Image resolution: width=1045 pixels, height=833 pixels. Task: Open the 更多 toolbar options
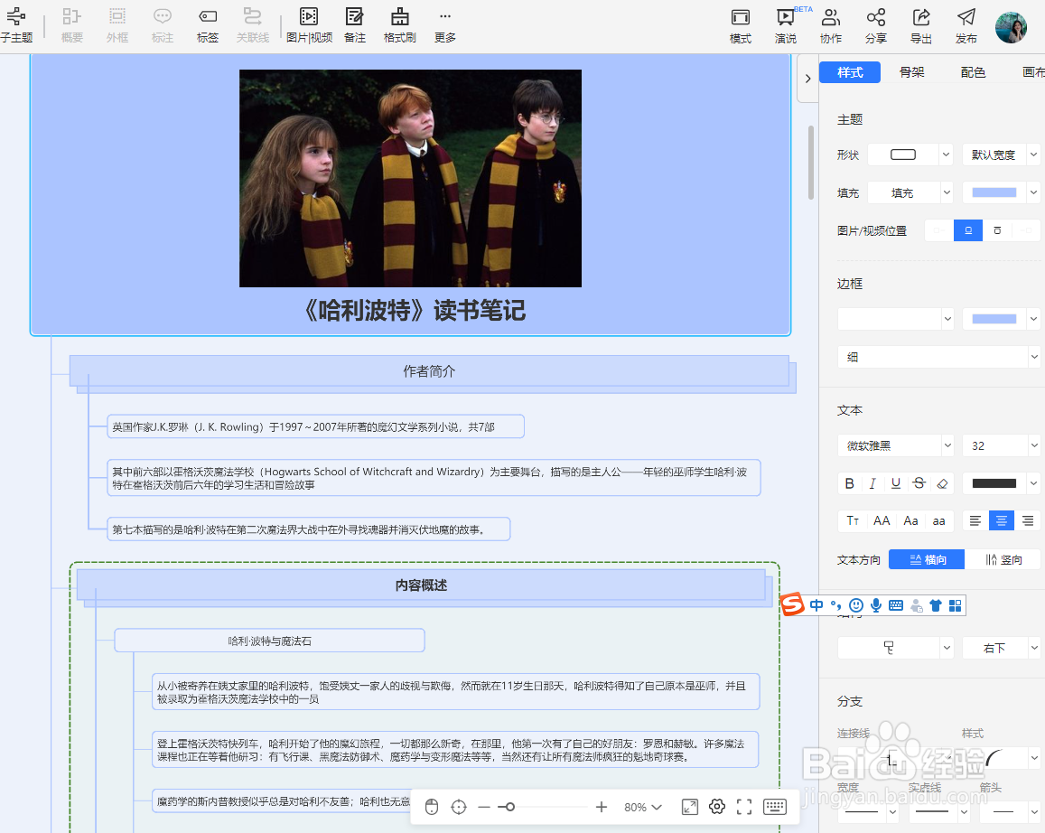point(445,25)
